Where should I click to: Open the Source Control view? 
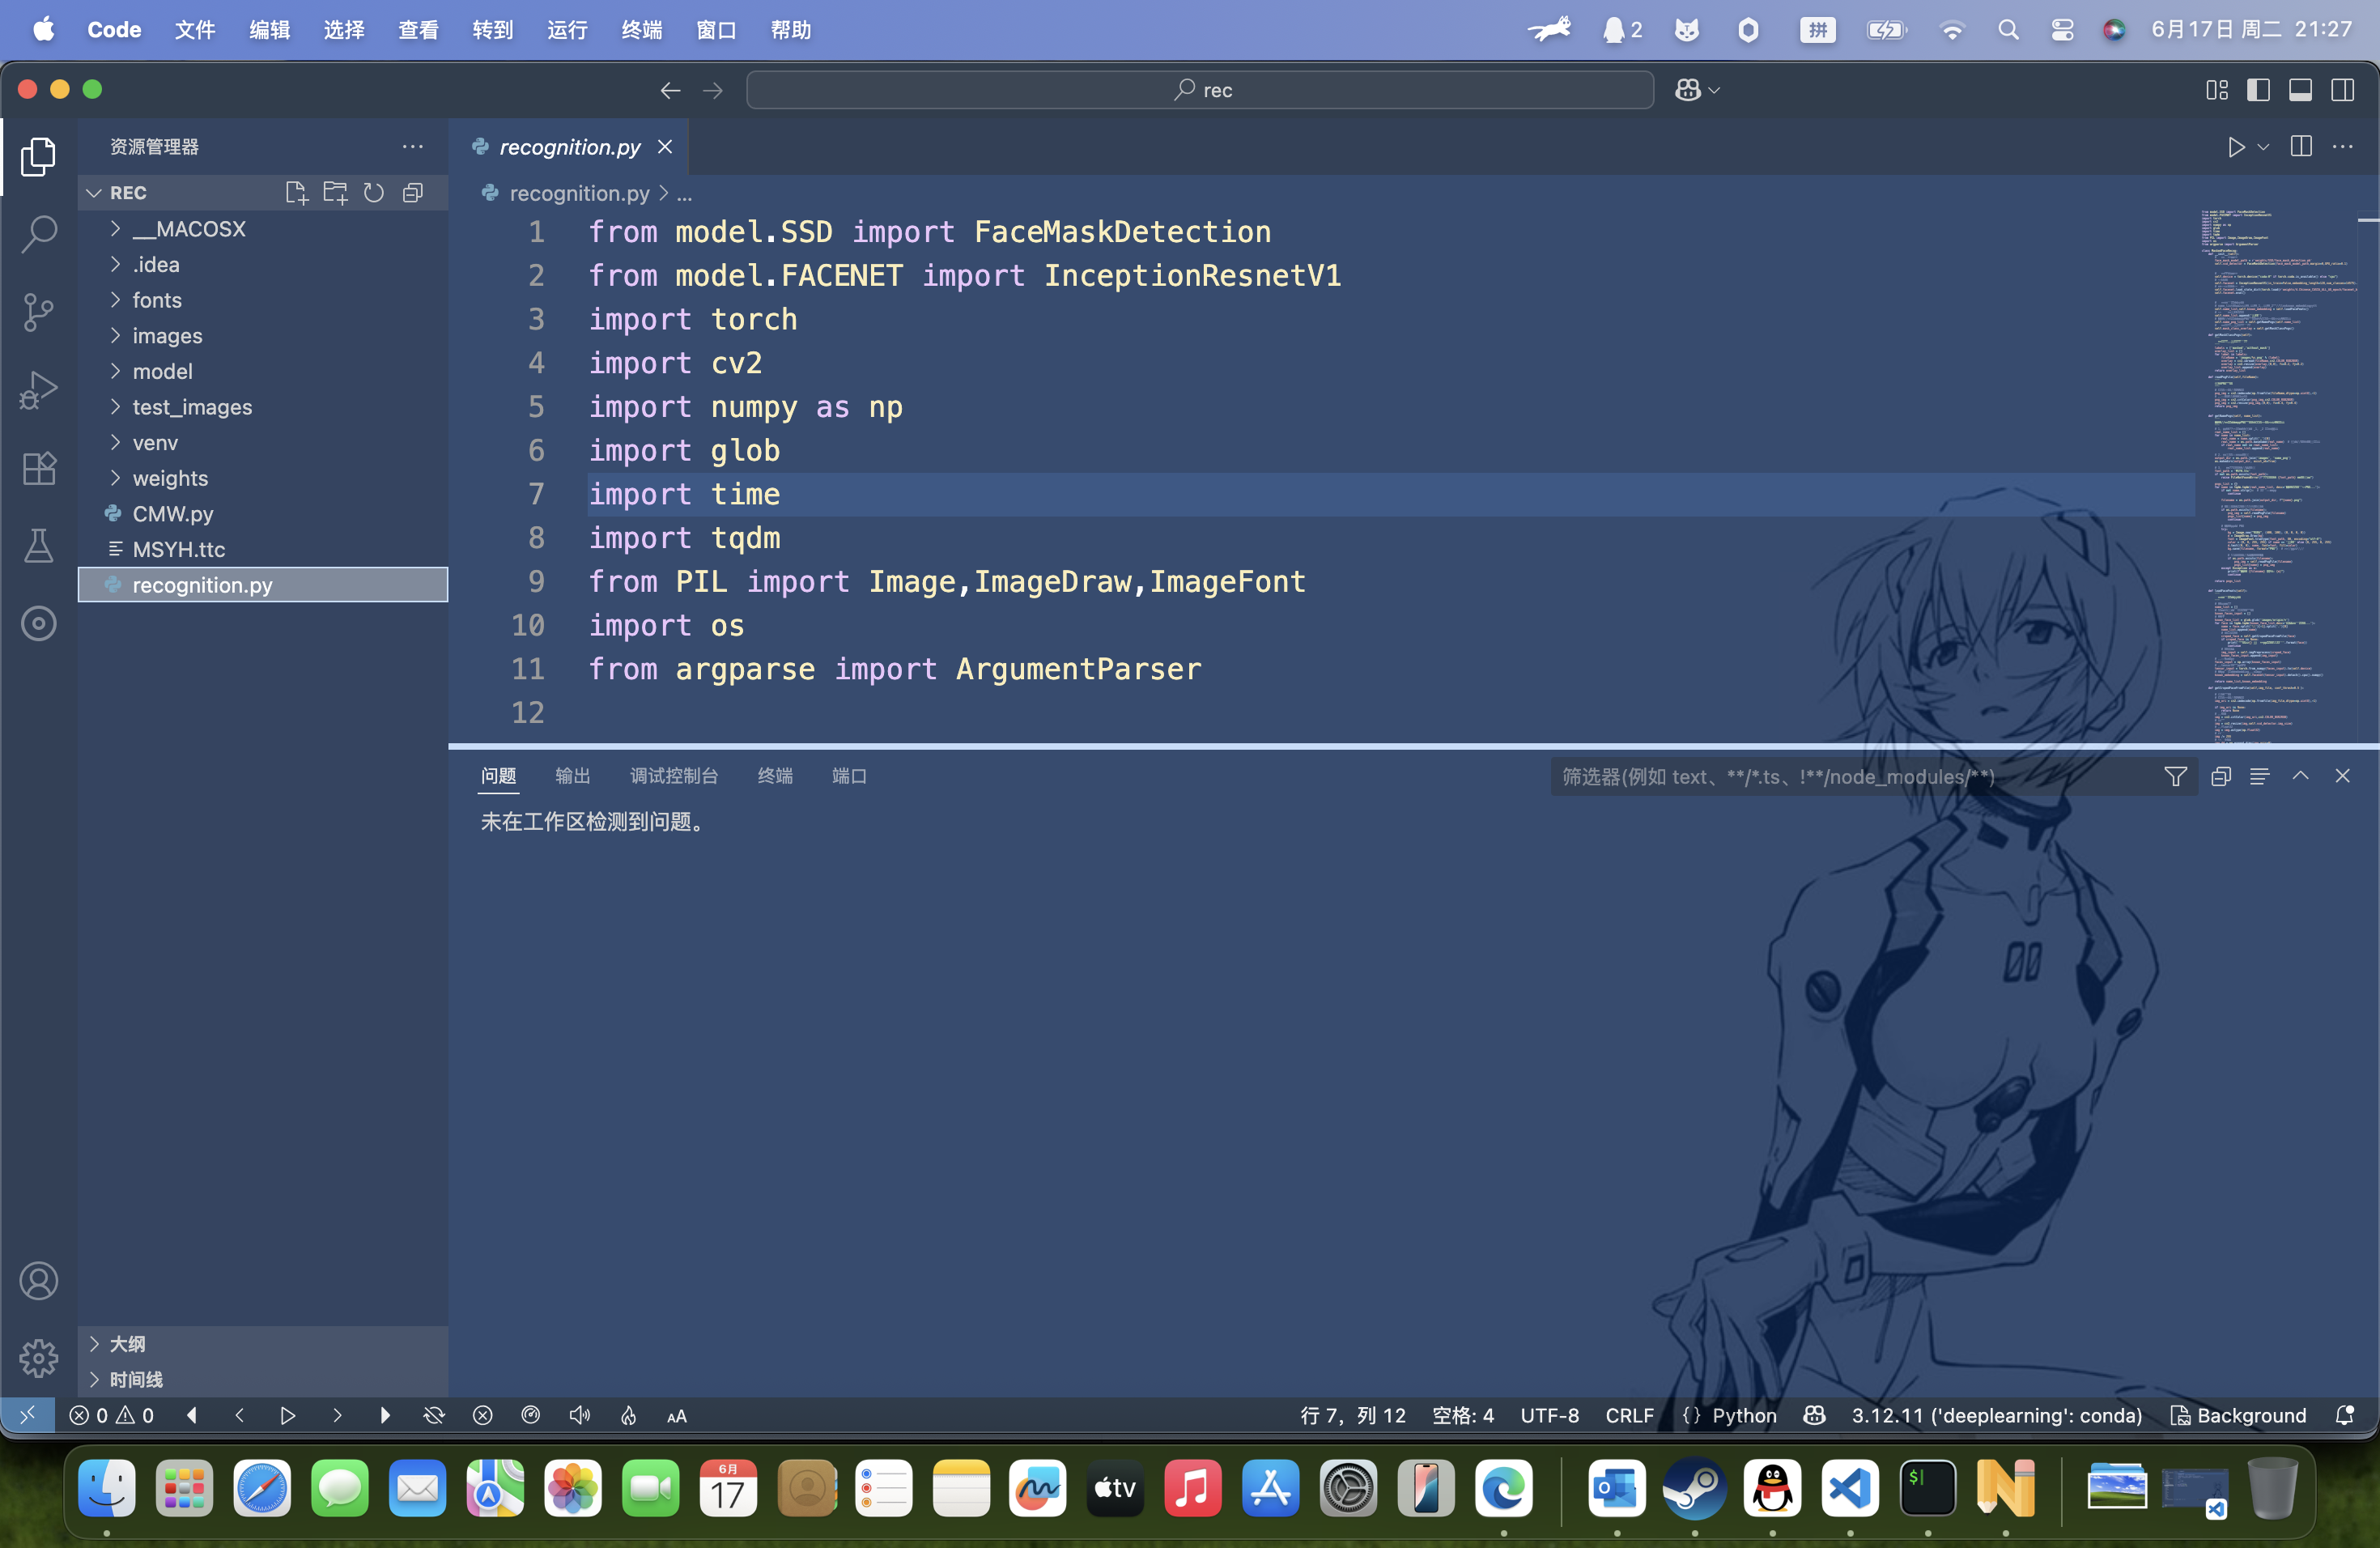click(38, 312)
